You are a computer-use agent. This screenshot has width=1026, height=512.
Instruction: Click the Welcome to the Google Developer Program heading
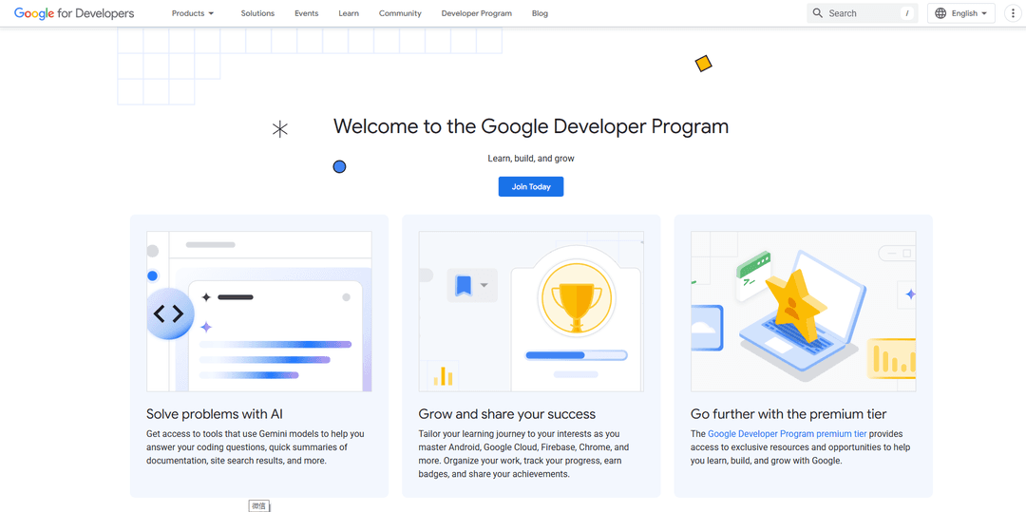[531, 125]
